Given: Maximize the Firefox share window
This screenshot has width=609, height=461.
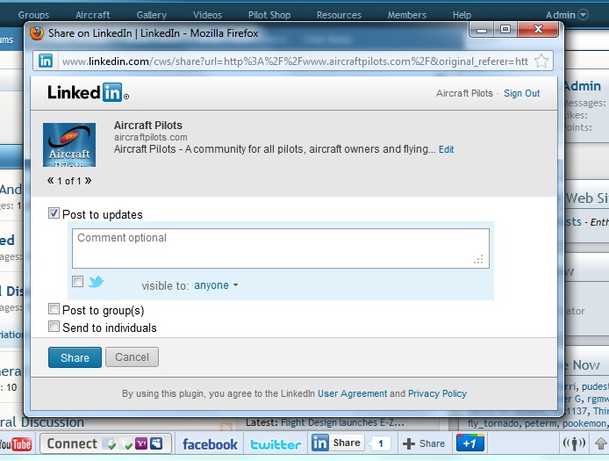Looking at the screenshot, I should (x=505, y=30).
